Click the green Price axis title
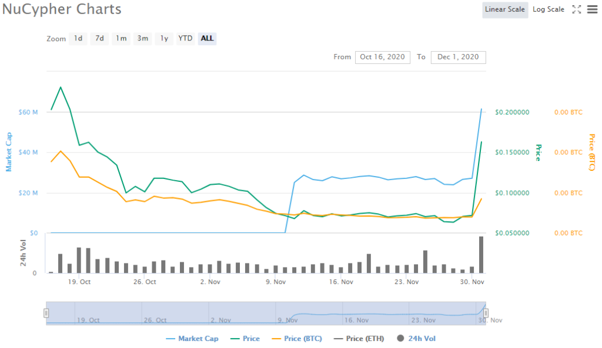This screenshot has height=348, width=602. (539, 153)
